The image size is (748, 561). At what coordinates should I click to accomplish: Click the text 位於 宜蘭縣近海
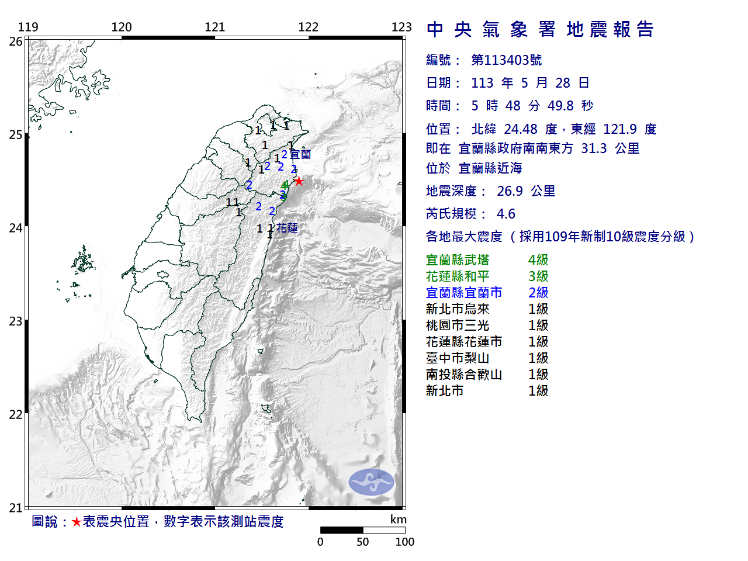point(474,168)
